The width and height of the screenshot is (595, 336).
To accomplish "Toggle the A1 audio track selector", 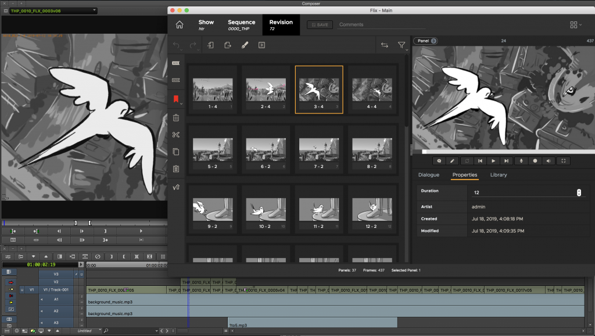I will pyautogui.click(x=56, y=299).
